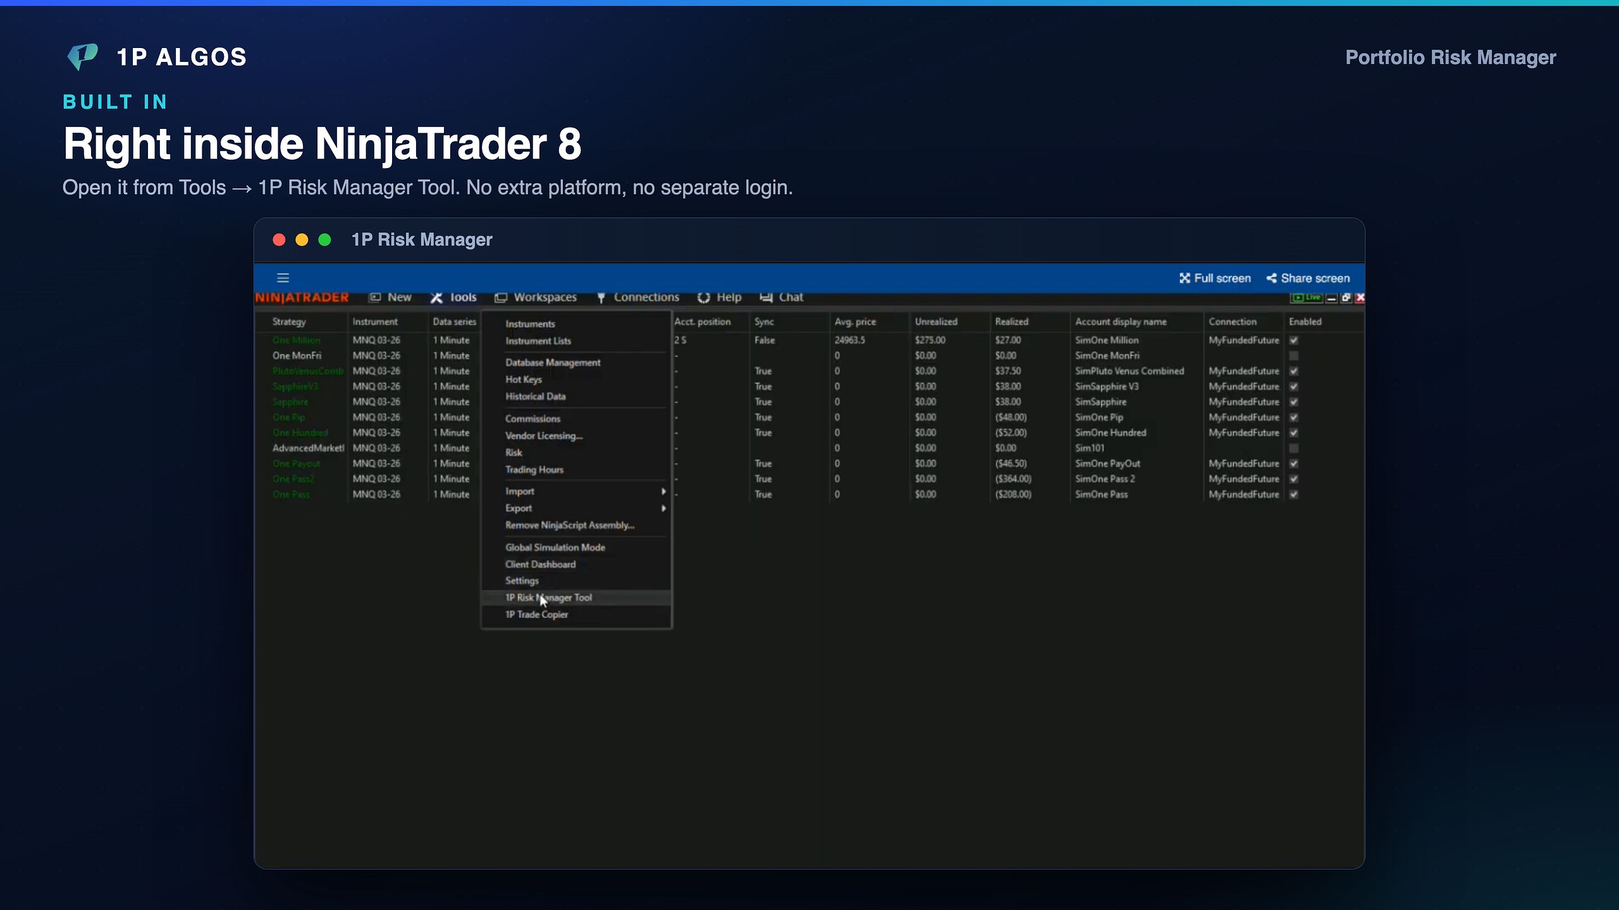Select 1P Trade Copier menu entry
This screenshot has width=1619, height=910.
point(576,614)
